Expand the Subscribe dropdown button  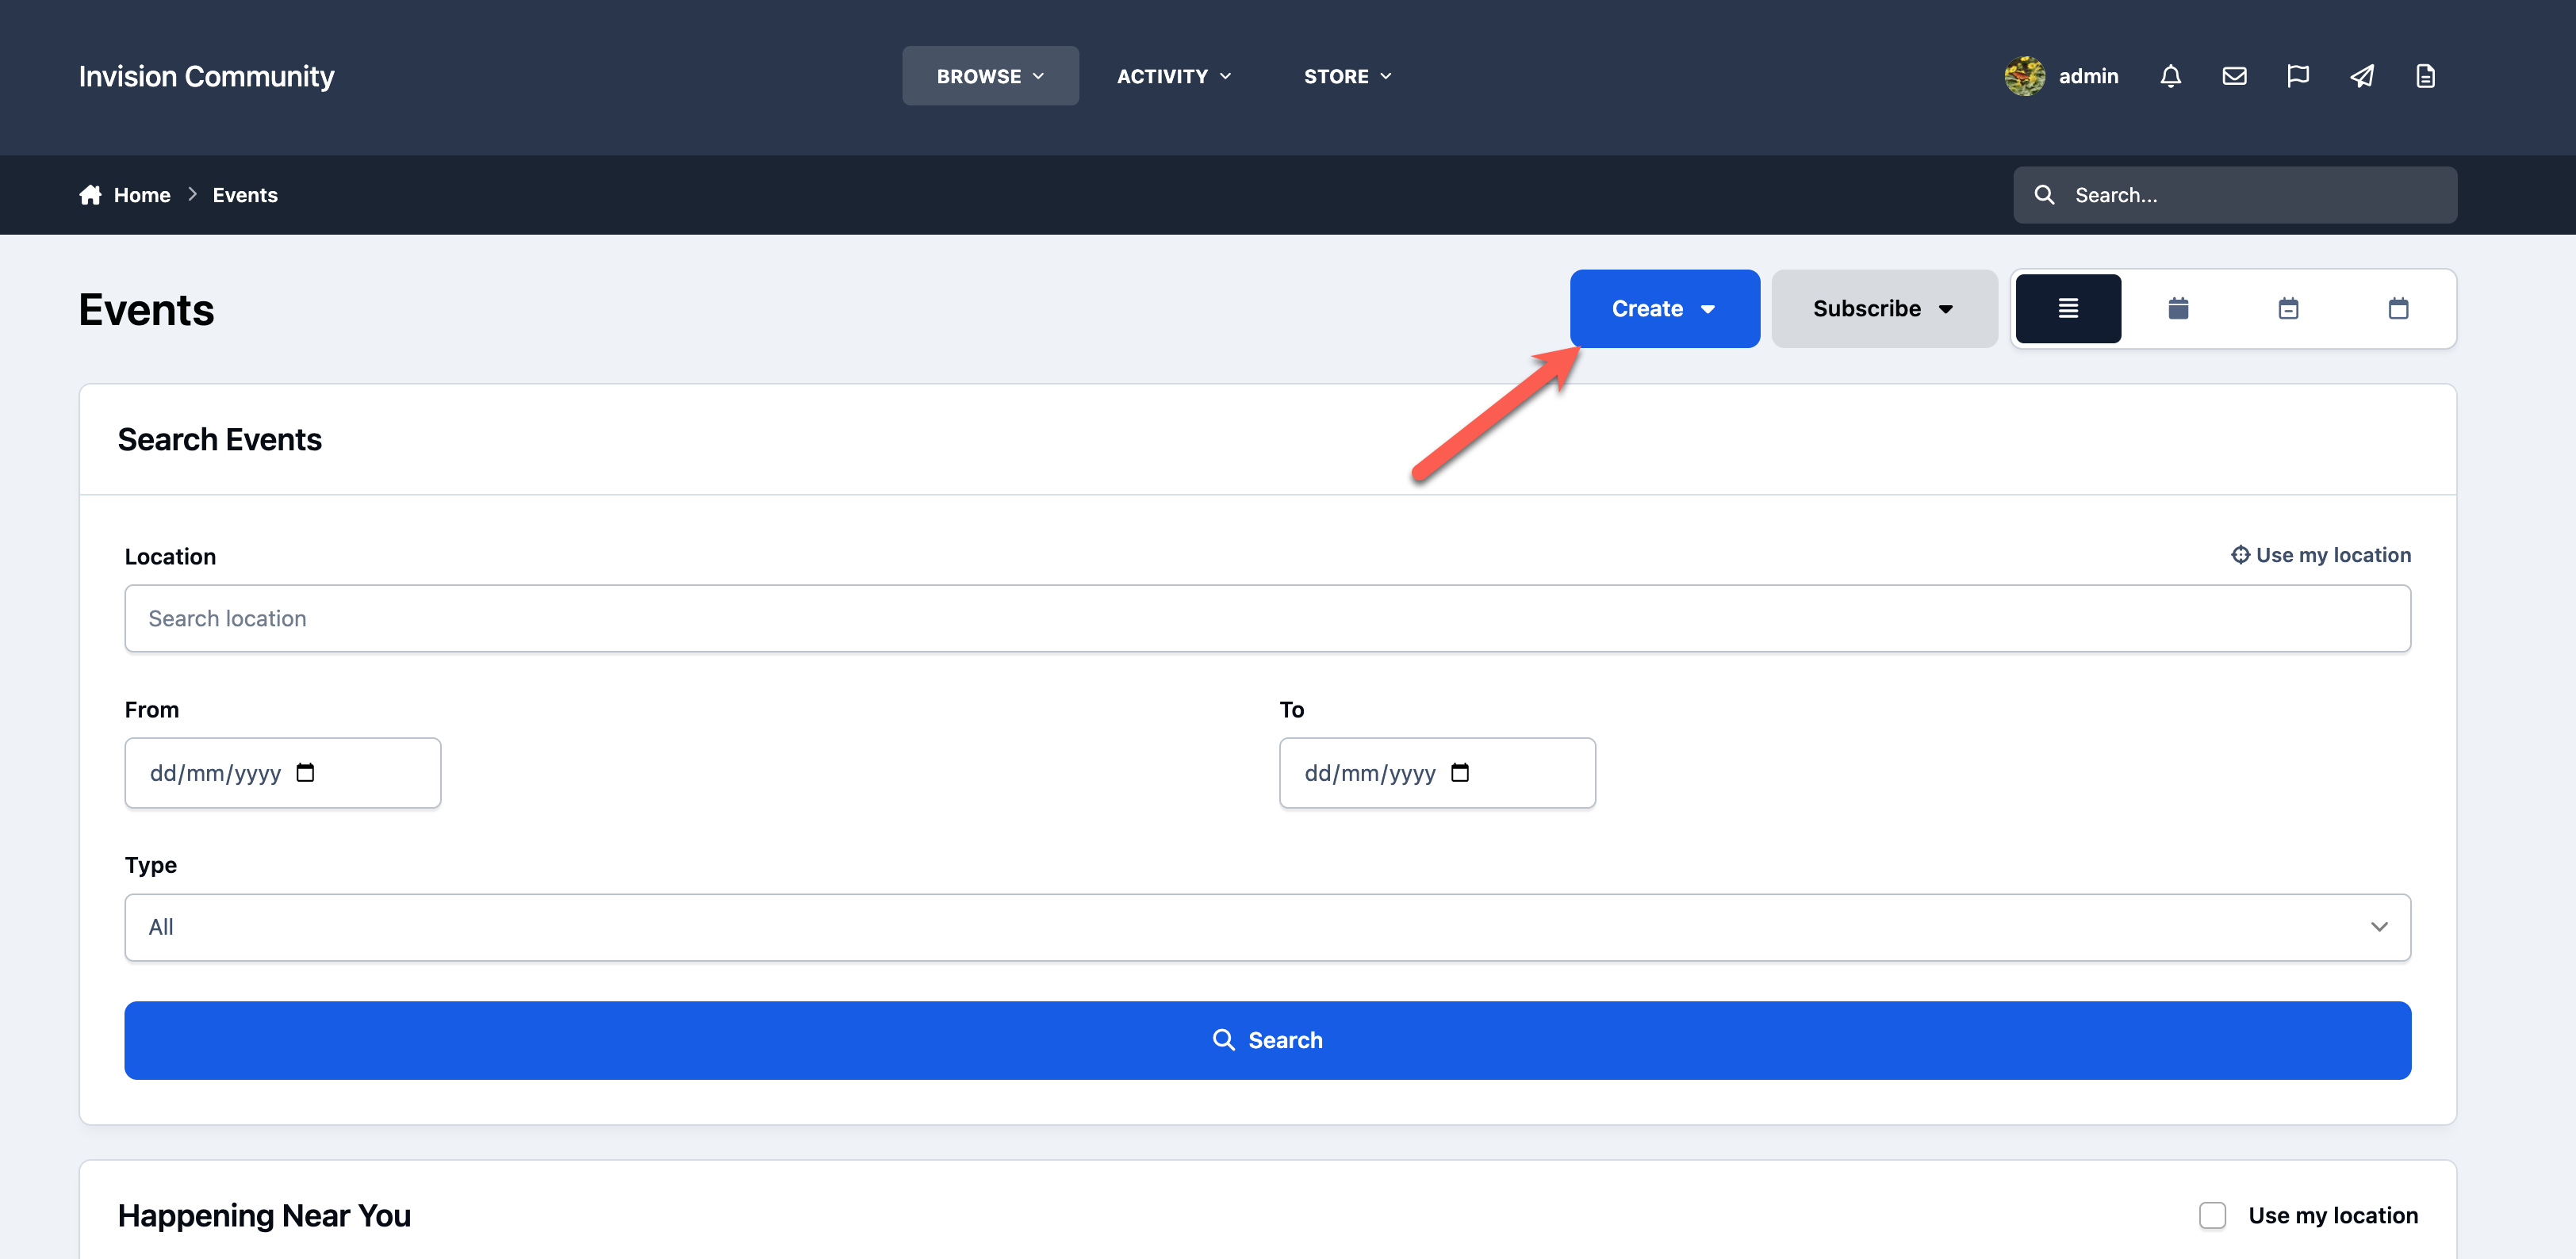point(1884,309)
